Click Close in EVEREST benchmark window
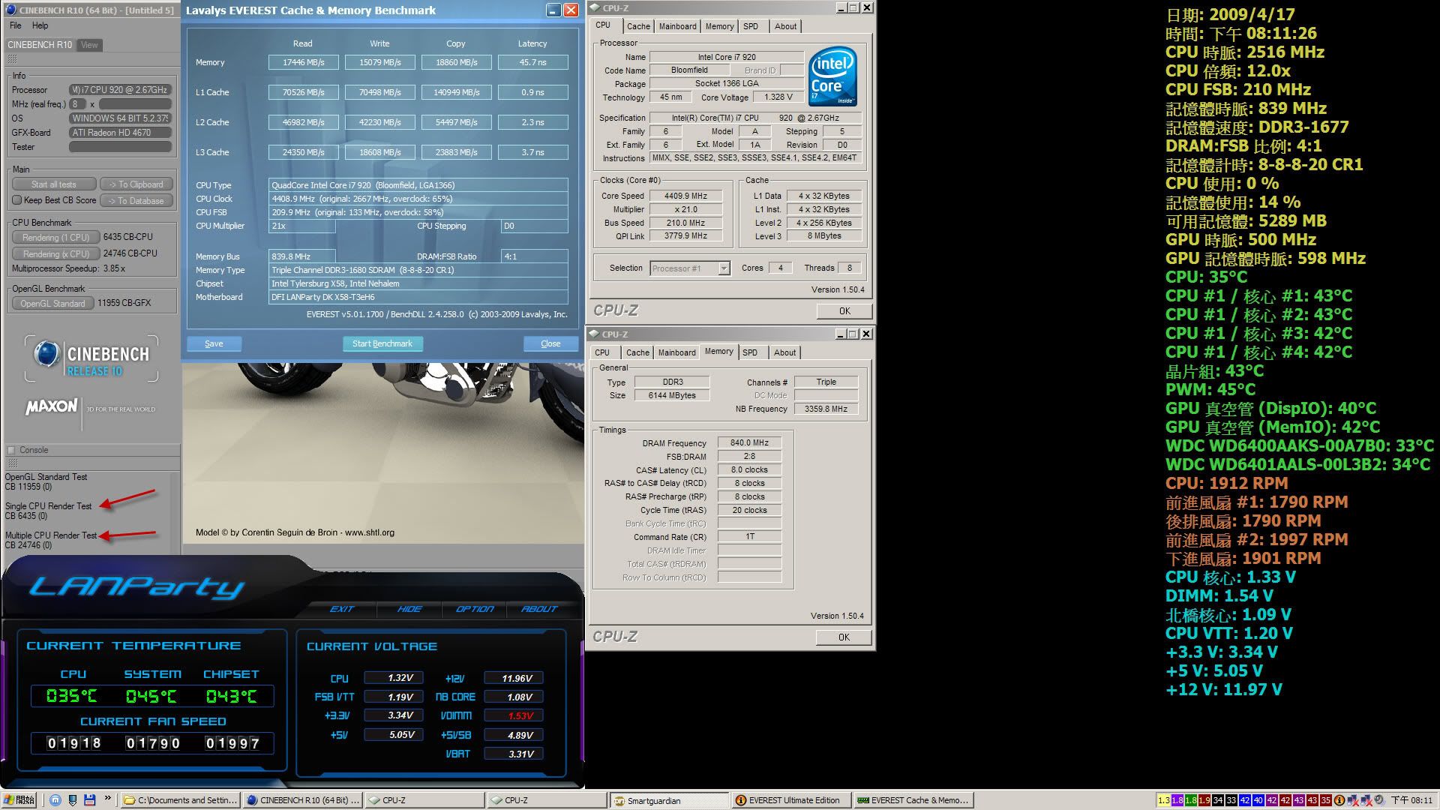The image size is (1440, 810). pyautogui.click(x=550, y=343)
